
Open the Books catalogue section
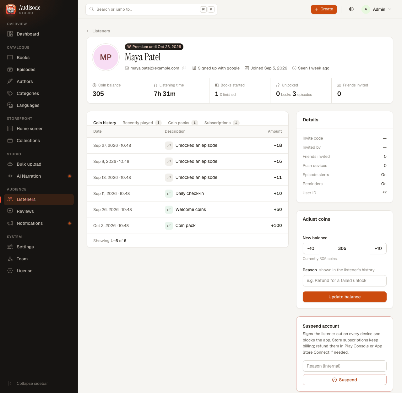(x=39, y=58)
